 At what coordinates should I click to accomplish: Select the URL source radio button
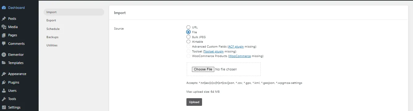point(189,27)
